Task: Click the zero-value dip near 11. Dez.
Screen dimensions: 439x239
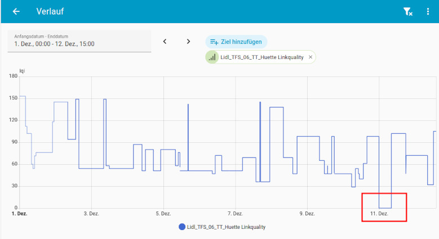Action: click(x=385, y=208)
